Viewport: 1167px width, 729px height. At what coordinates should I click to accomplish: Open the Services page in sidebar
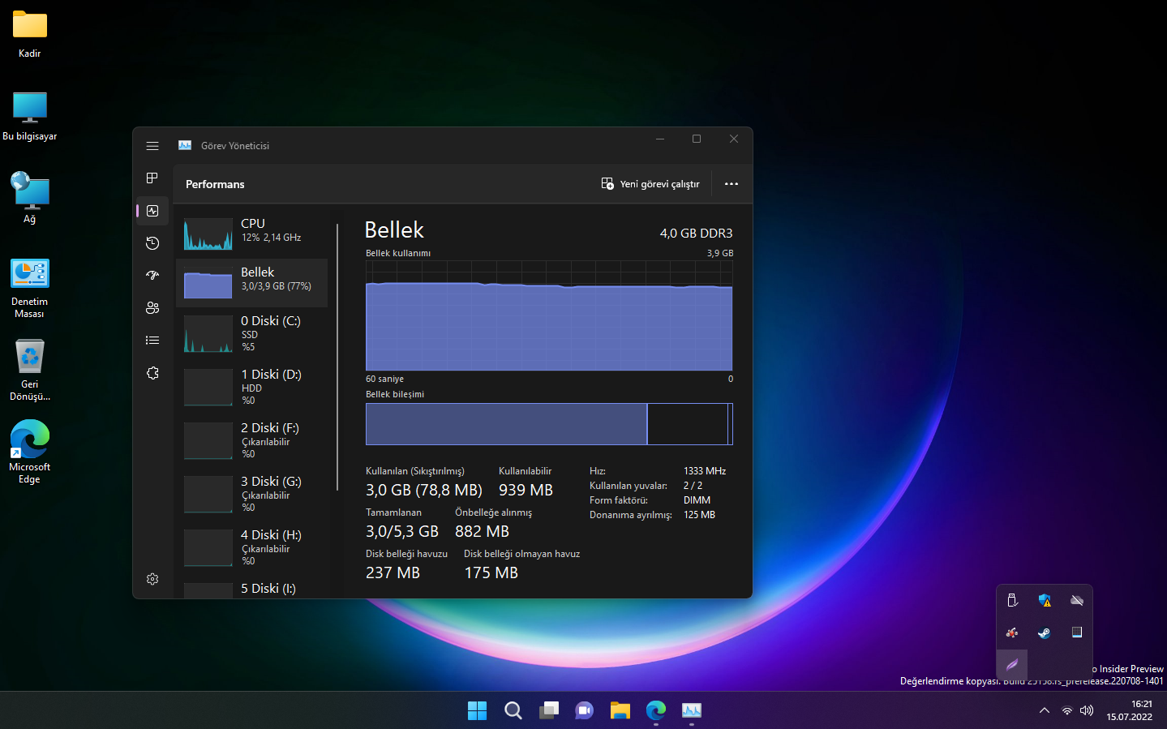(x=152, y=373)
